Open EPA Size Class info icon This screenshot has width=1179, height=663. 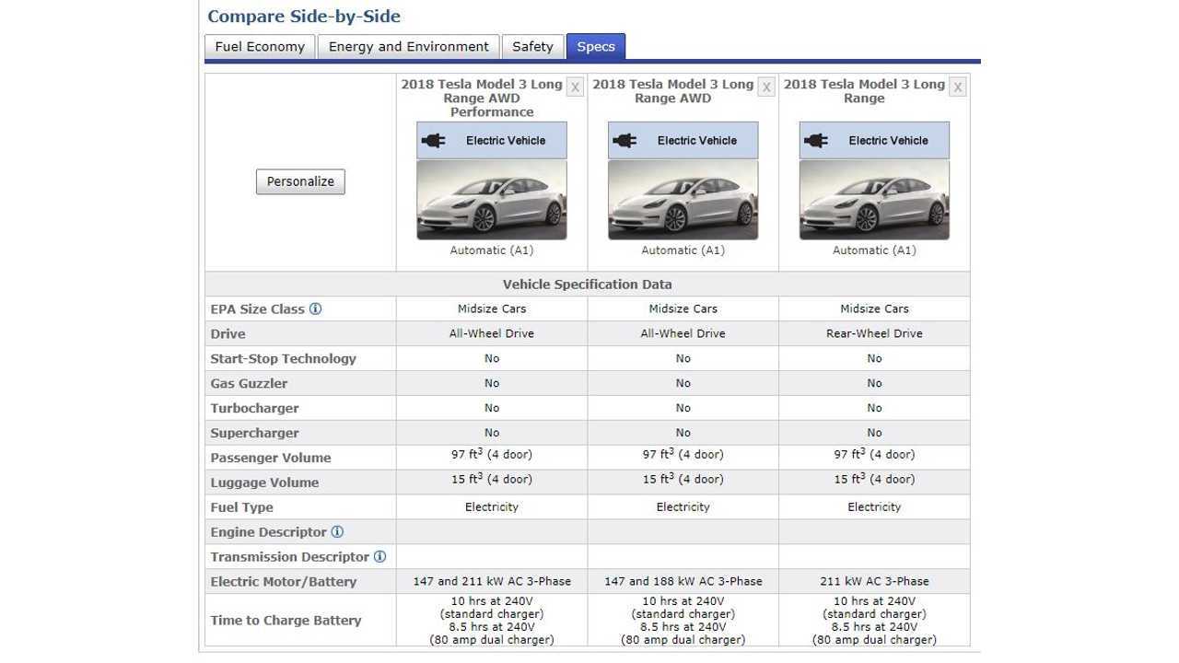[x=315, y=308]
